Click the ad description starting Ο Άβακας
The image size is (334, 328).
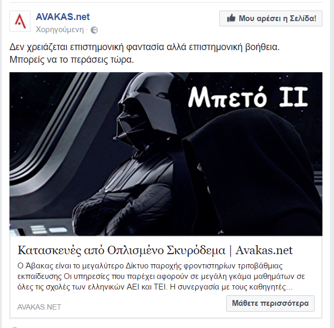pyautogui.click(x=161, y=276)
